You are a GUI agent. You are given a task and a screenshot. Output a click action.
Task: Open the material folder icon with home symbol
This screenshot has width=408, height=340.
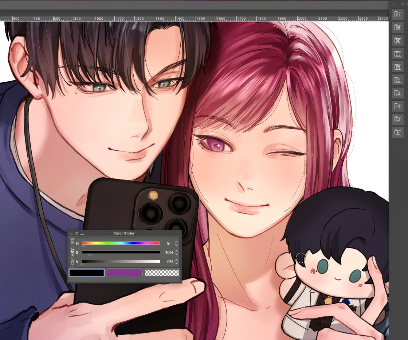397,27
